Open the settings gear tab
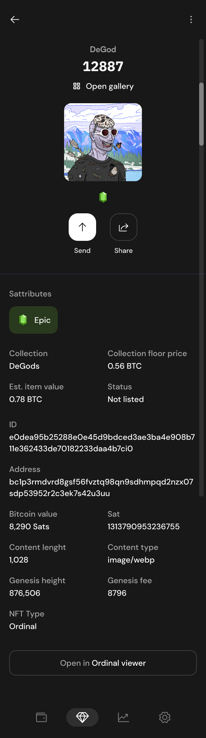This screenshot has height=738, width=206. (165, 717)
